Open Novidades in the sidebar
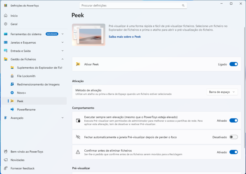 pyautogui.click(x=17, y=160)
